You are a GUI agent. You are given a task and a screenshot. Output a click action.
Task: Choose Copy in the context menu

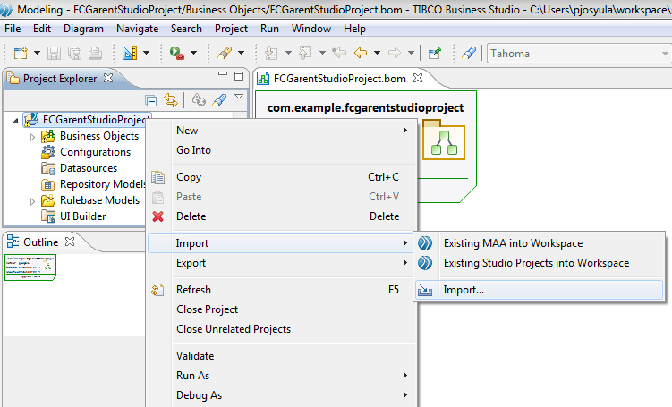click(281, 177)
